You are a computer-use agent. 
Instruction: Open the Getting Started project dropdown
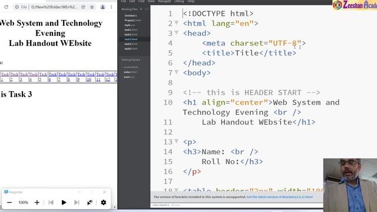tap(132, 60)
